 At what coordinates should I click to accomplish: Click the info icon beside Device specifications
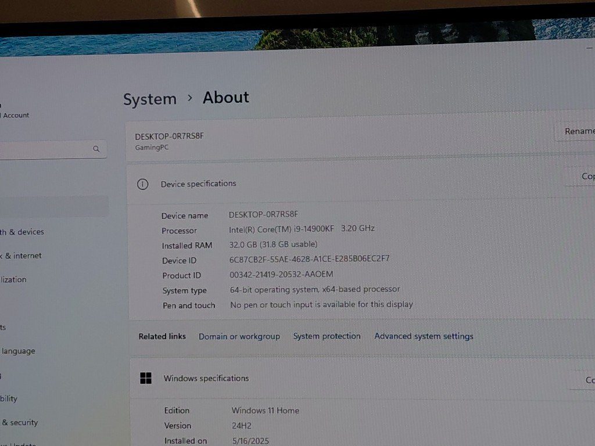pyautogui.click(x=142, y=184)
